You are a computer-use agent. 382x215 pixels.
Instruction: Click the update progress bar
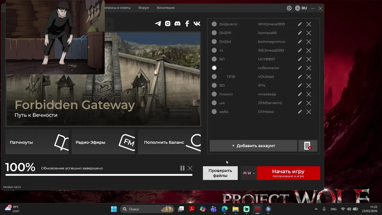tap(99, 175)
